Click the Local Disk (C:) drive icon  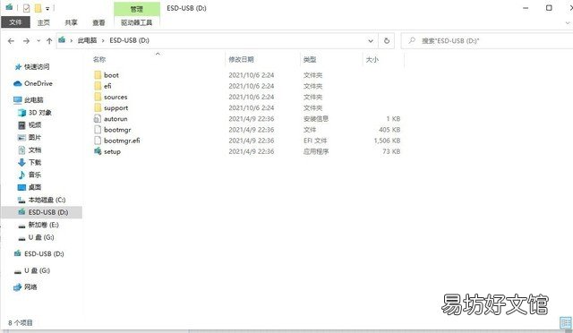[x=21, y=200]
